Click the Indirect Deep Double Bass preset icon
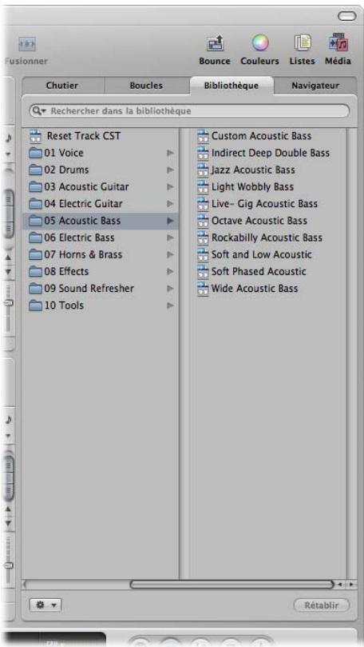 click(203, 153)
